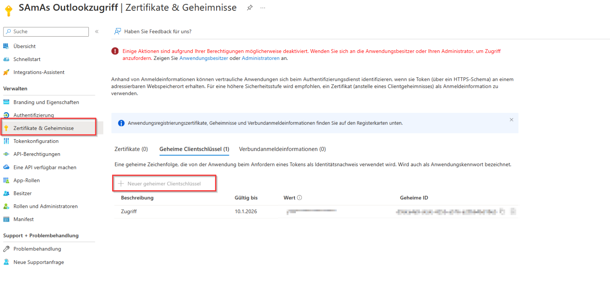Click the Beschreibung column header
610x284 pixels.
tap(137, 197)
